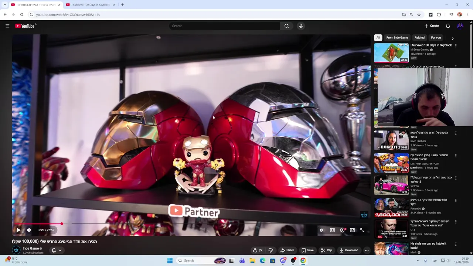Go back with browser back arrow
Screen dimensions: 473x266
coord(5,15)
